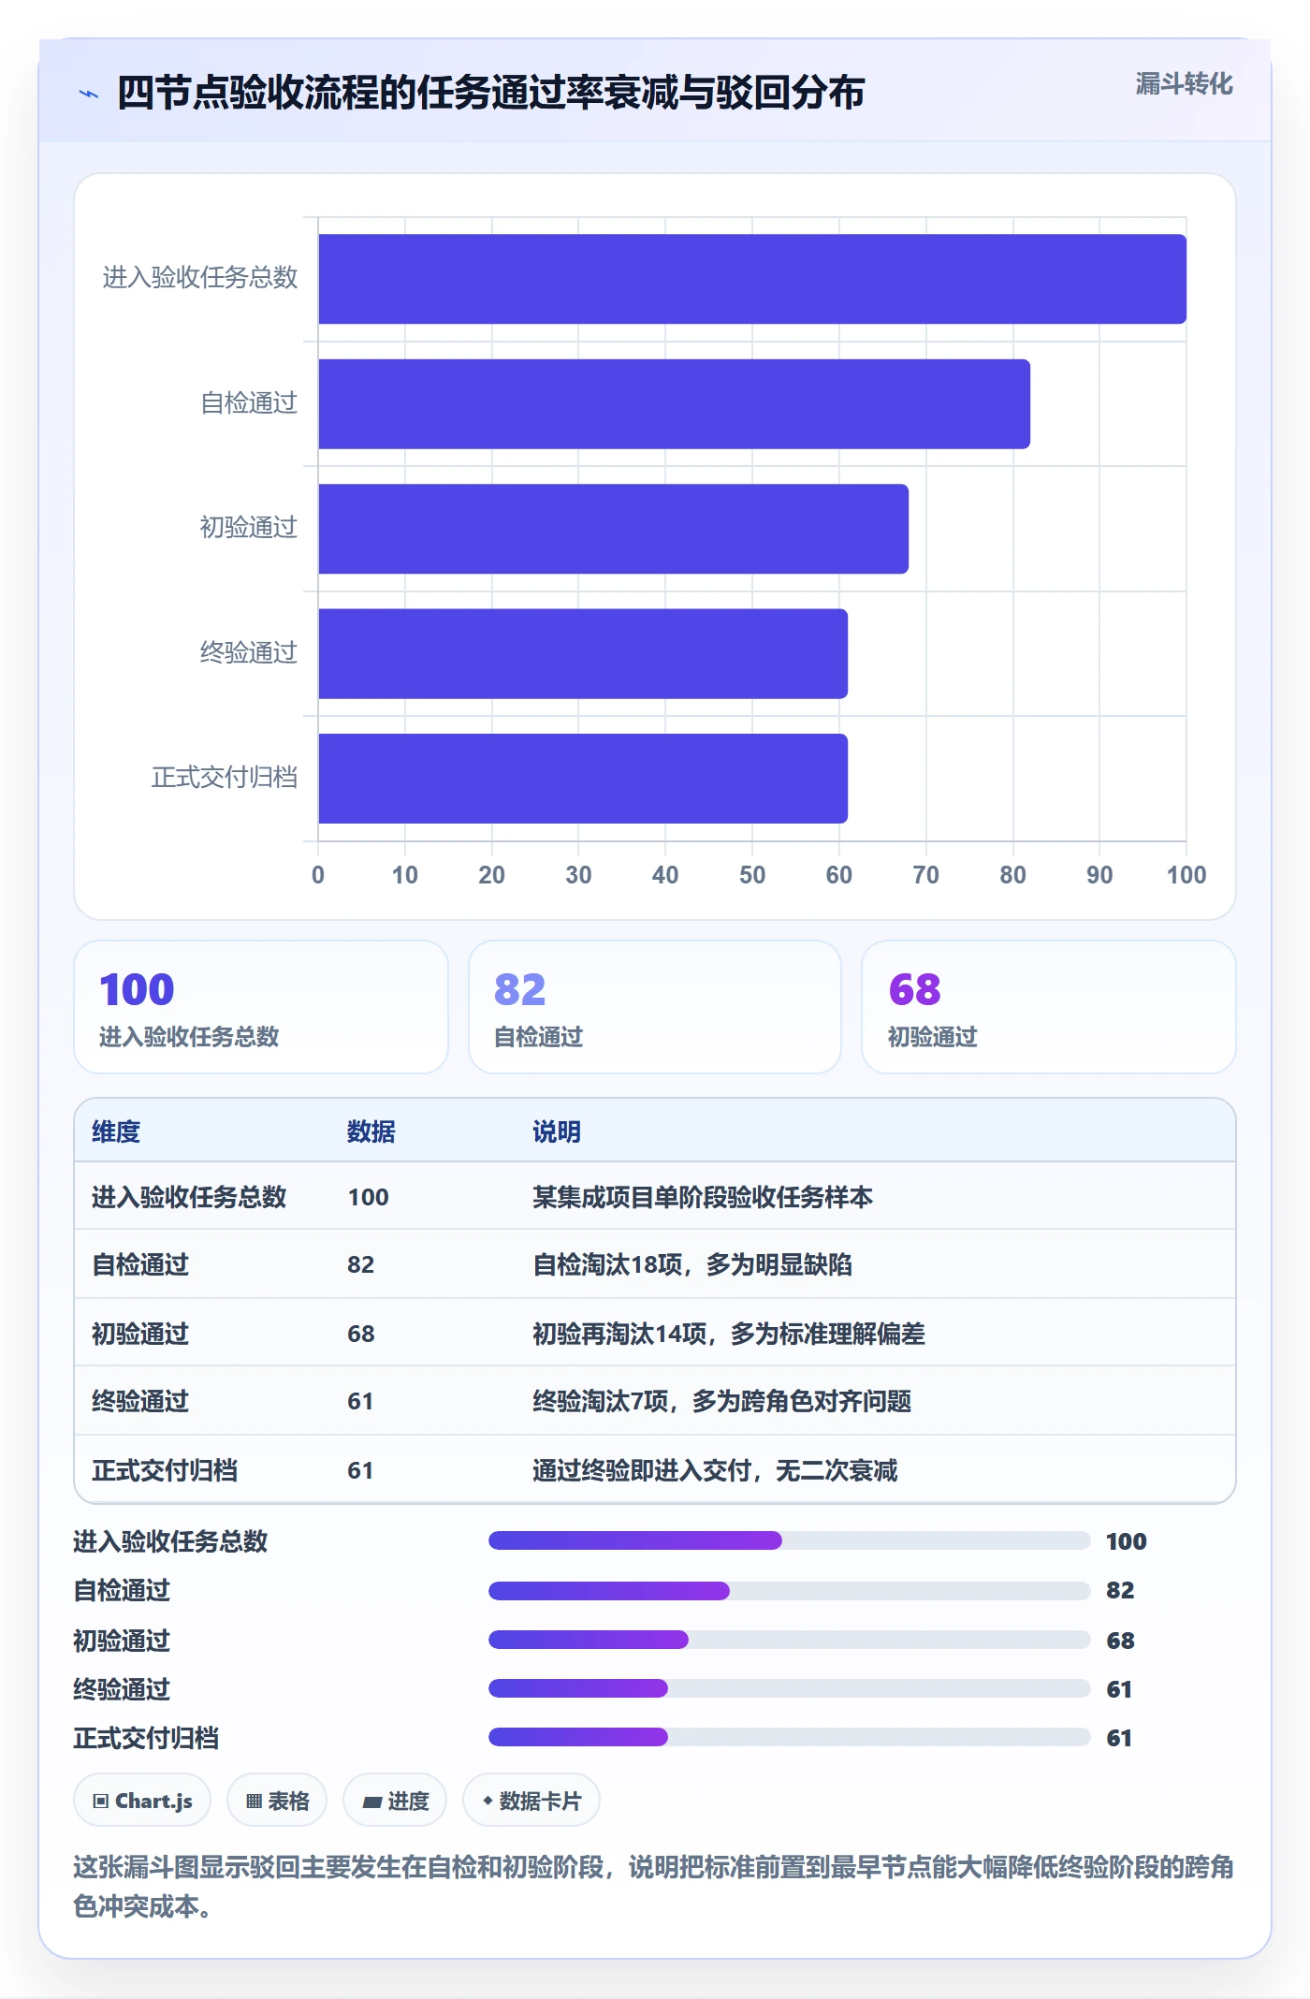Image resolution: width=1310 pixels, height=1999 pixels.
Task: Click the 终验通过 bar in the chart
Action: click(x=583, y=654)
